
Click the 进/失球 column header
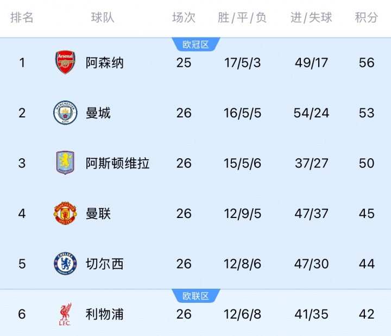pos(311,17)
